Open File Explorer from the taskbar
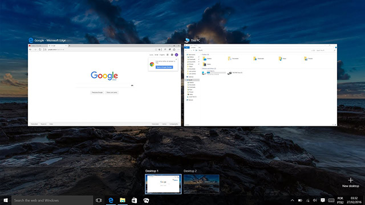The image size is (365, 205). pyautogui.click(x=123, y=200)
